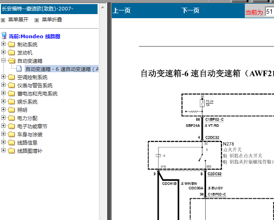The image size is (274, 220).
Task: Click the C1BP02-C connector label at pin 56
Action: [x=214, y=120]
